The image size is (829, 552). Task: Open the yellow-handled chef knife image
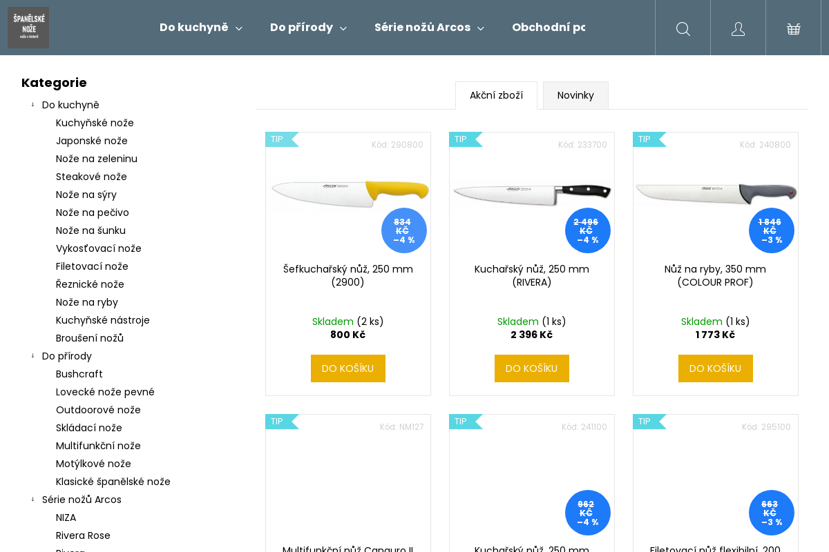coord(350,193)
